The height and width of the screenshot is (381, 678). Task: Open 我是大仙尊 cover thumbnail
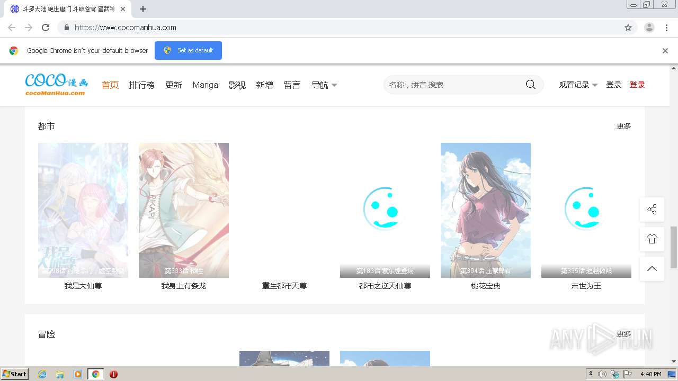[x=83, y=210]
